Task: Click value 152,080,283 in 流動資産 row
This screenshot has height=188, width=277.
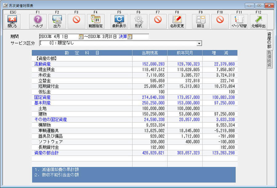Action: pyautogui.click(x=153, y=64)
